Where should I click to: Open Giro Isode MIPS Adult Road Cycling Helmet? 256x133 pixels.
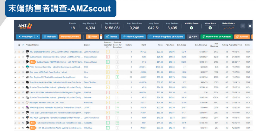pos(48,72)
